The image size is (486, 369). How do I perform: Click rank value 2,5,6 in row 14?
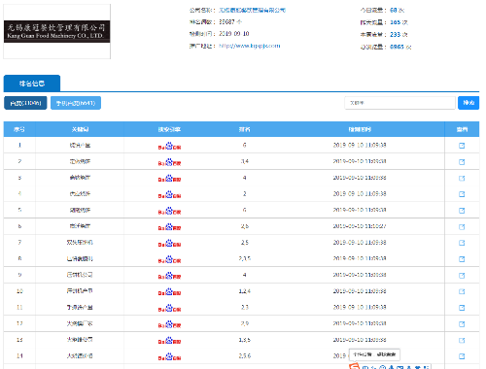[x=245, y=355]
